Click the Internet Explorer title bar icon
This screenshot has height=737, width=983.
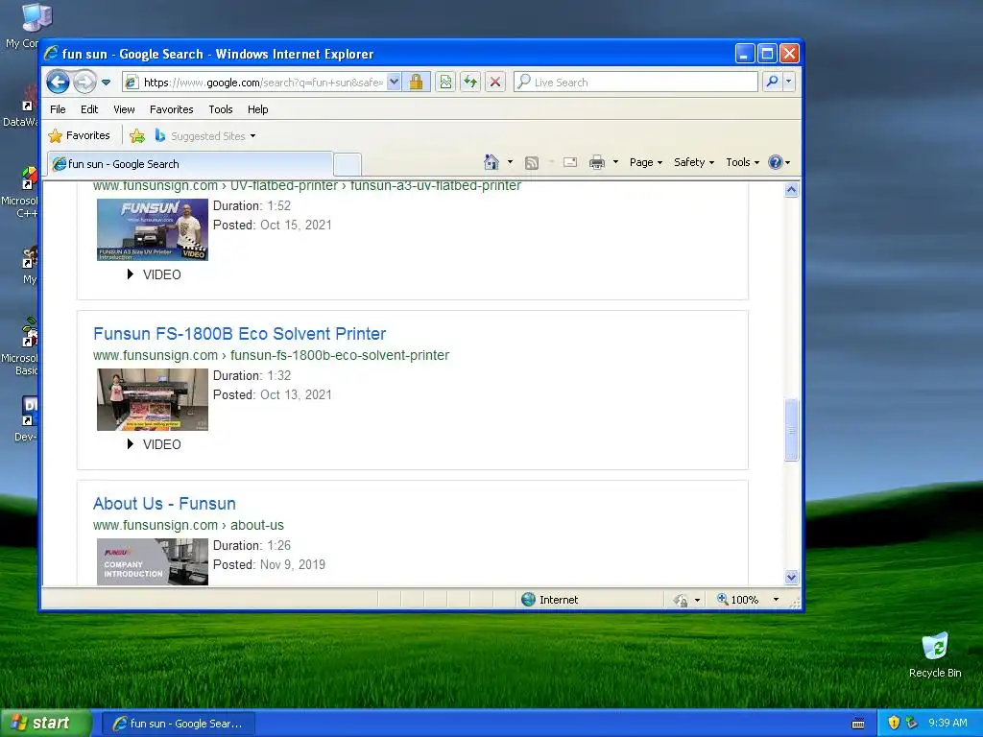(x=52, y=54)
